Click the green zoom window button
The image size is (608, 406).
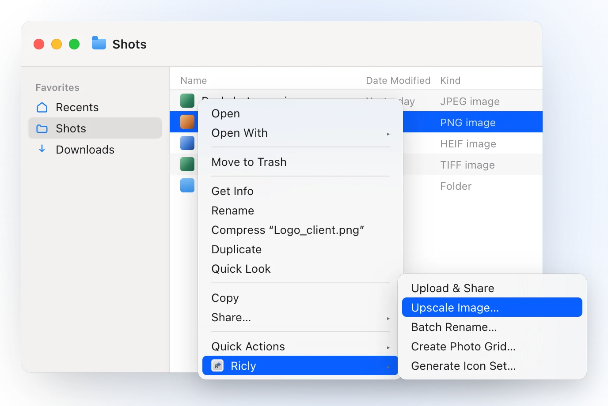pyautogui.click(x=74, y=44)
